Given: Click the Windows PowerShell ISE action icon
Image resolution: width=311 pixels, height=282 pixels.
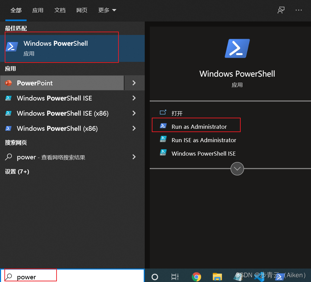Looking at the screenshot, I should 163,153.
